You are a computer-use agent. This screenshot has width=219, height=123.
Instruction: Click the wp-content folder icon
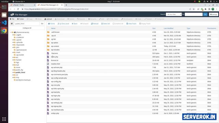pos(48,46)
